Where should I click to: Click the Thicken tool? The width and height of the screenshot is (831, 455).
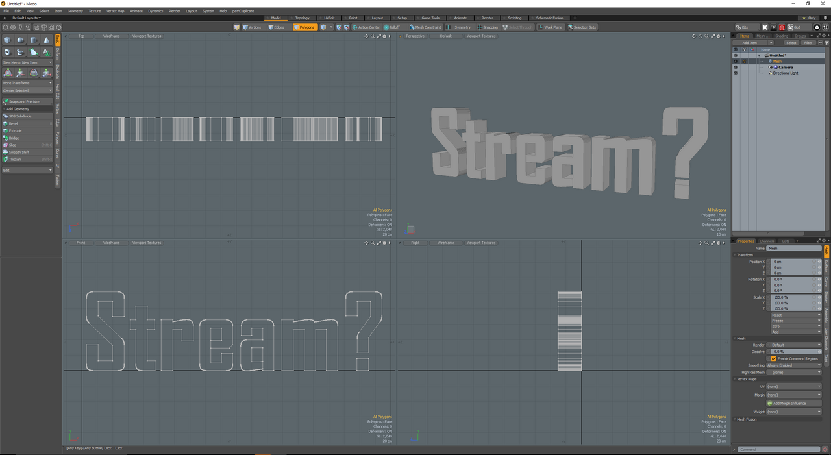(x=27, y=159)
